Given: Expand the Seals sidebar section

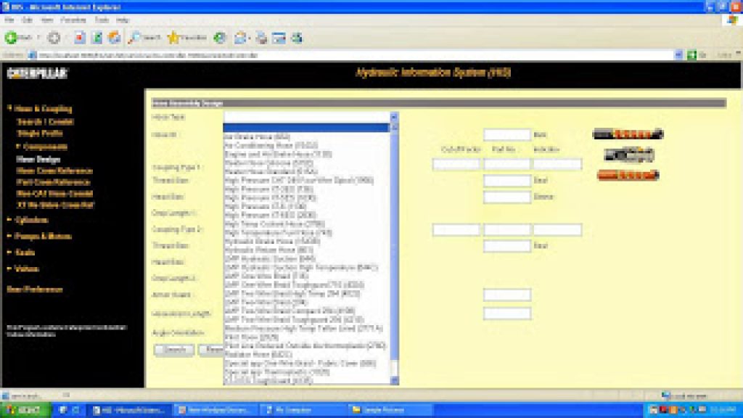Looking at the screenshot, I should click(9, 253).
